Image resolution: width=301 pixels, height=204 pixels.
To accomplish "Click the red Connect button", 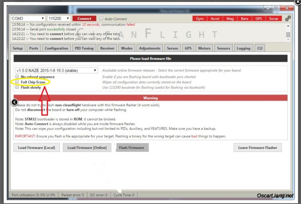I will tap(84, 18).
